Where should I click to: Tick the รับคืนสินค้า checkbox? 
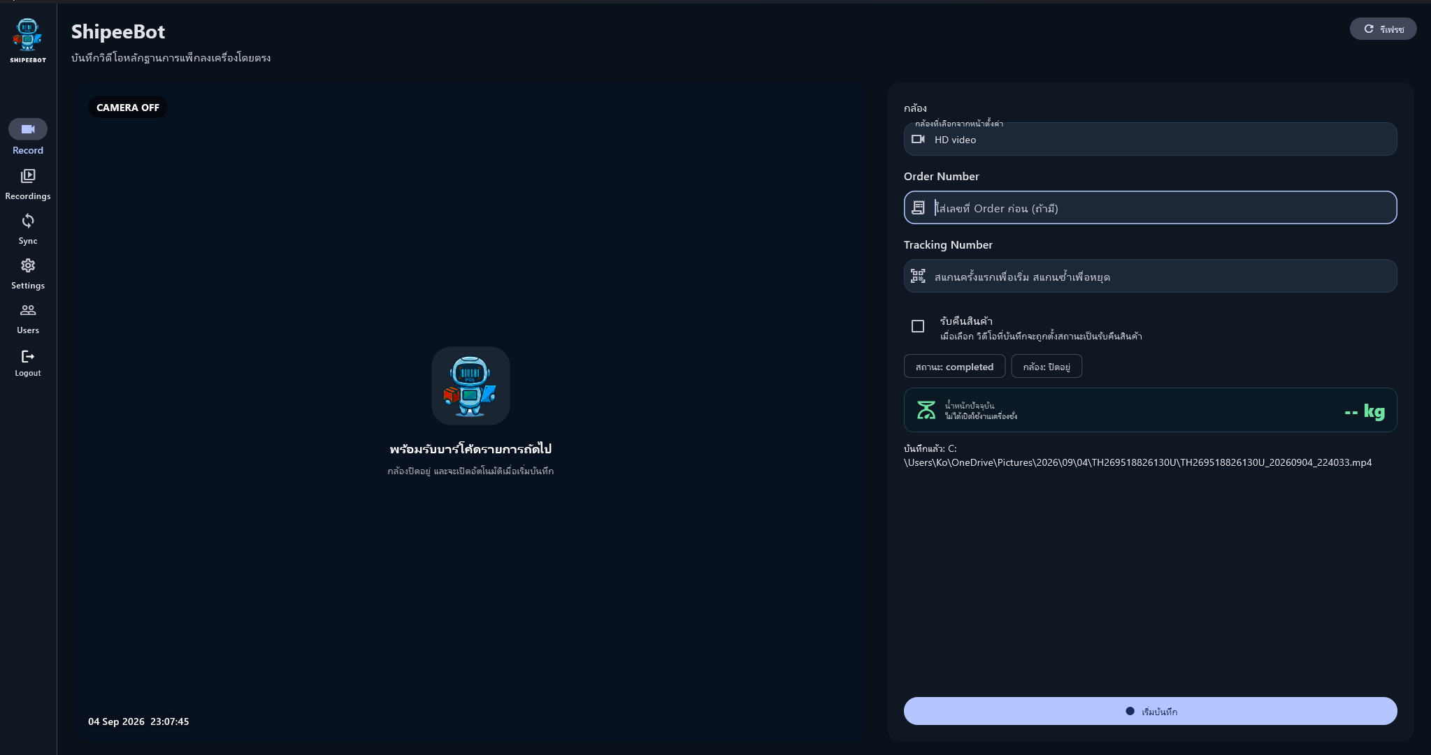tap(918, 326)
